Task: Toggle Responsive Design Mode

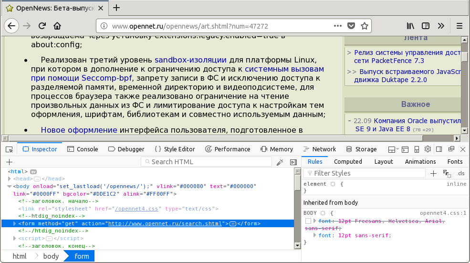Action: [x=417, y=149]
